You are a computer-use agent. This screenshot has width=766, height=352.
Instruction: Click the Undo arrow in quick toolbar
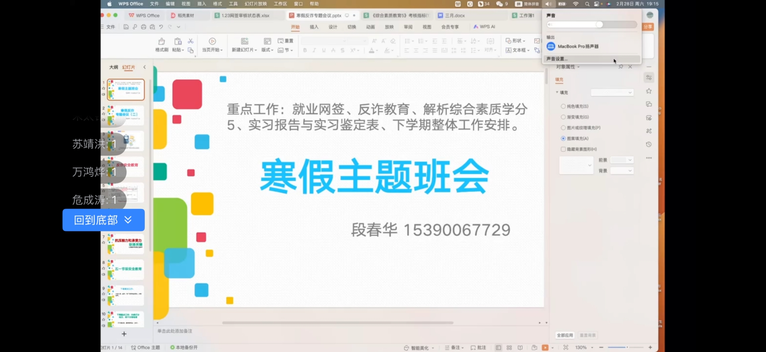pos(161,27)
